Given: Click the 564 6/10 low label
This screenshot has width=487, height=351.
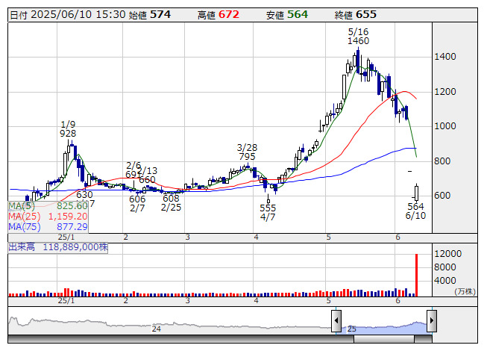Looking at the screenshot, I should [x=415, y=211].
